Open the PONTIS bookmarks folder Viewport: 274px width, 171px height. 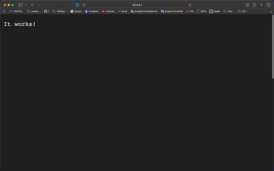16,11
